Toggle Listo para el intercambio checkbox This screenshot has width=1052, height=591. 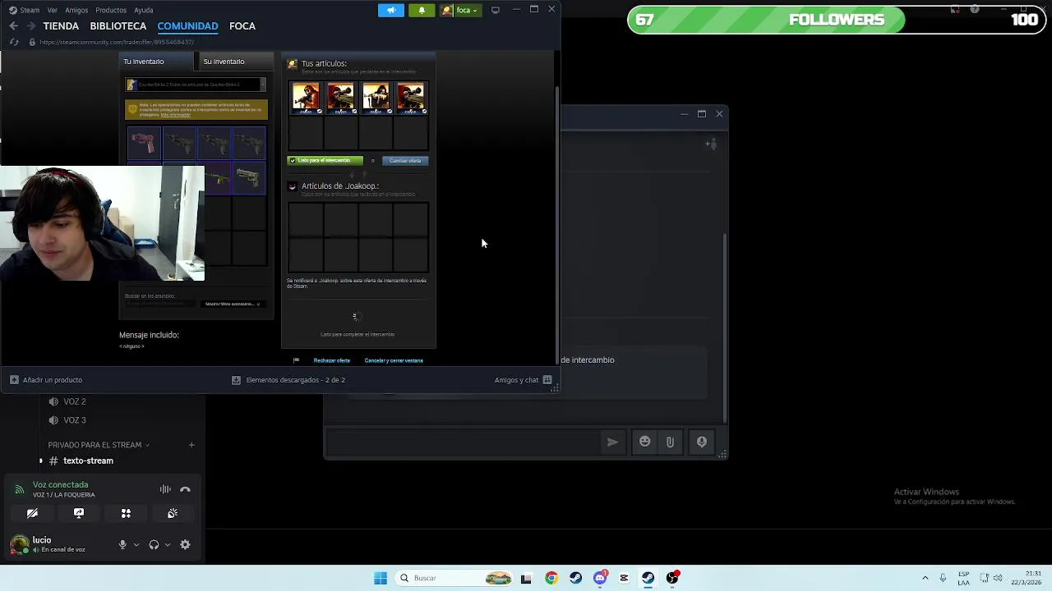pyautogui.click(x=293, y=161)
